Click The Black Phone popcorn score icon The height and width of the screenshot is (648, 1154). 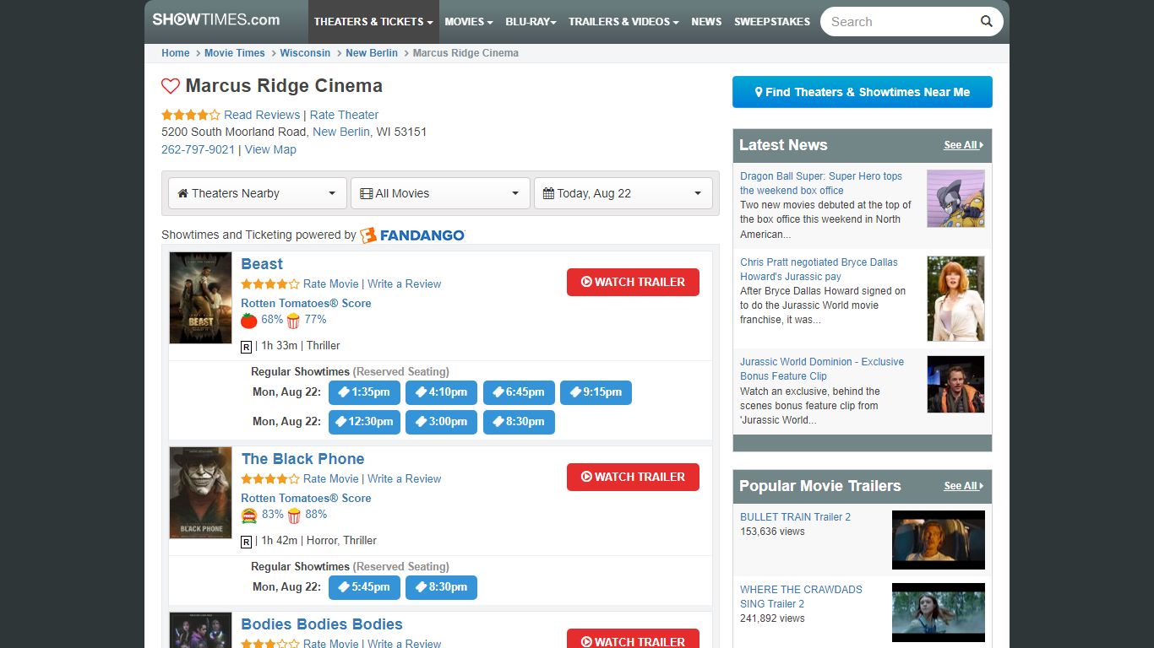293,516
